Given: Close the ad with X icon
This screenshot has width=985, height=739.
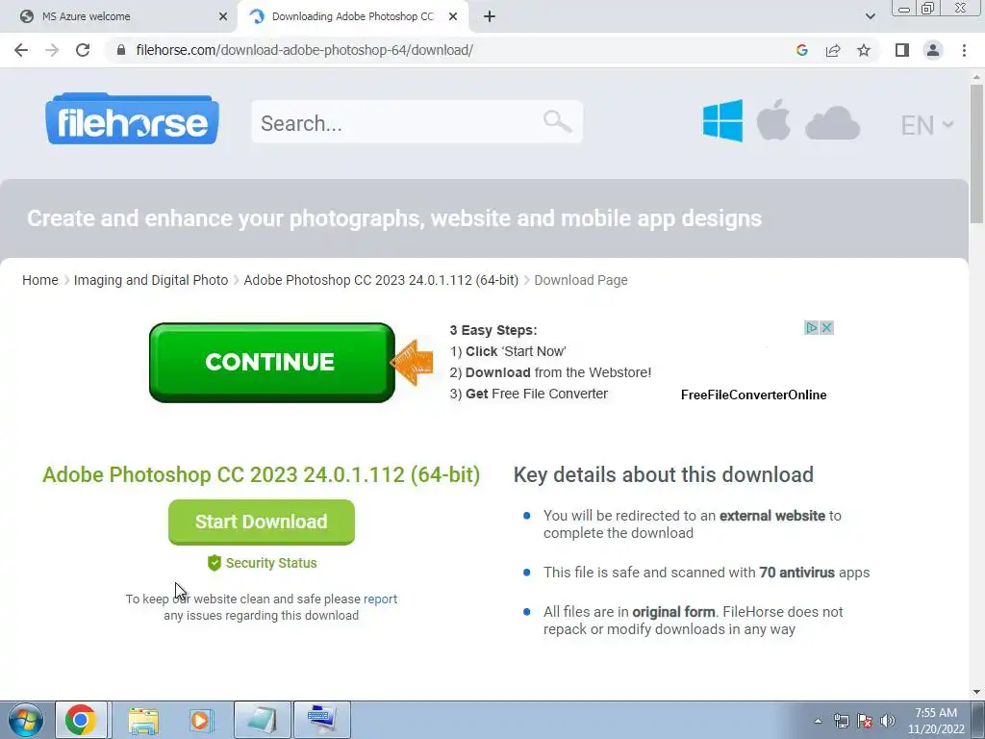Looking at the screenshot, I should pos(826,327).
